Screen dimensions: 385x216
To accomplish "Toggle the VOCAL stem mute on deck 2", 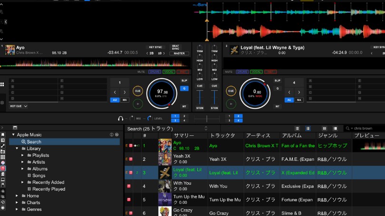I will 256,72.
